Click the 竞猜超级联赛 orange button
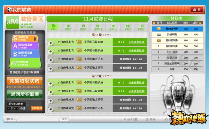Image resolution: width=209 pixels, height=129 pixels. pos(24,81)
